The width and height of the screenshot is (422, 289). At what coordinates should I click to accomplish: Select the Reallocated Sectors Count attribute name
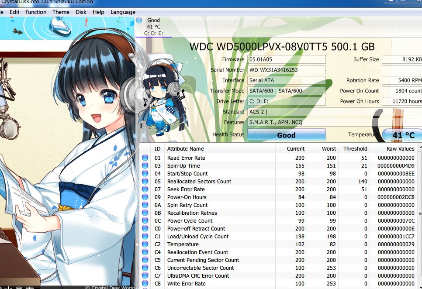click(199, 182)
